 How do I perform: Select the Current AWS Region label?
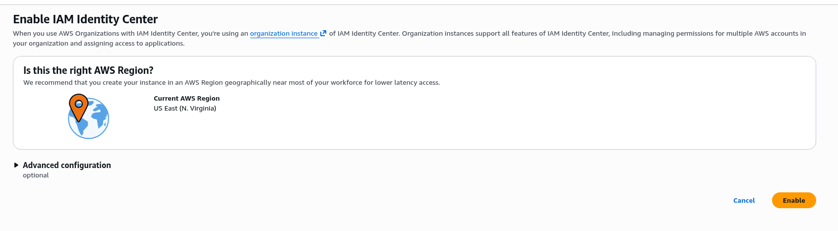(186, 99)
